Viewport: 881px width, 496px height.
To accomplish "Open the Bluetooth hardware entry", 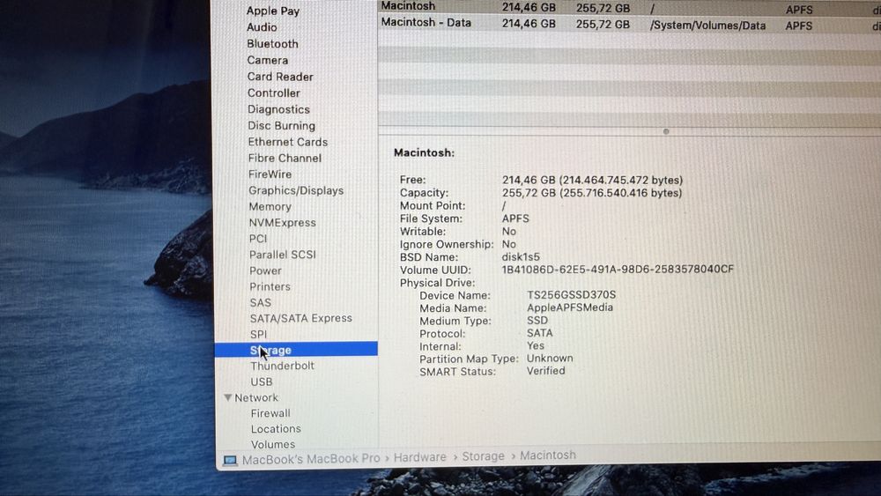I will 272,44.
